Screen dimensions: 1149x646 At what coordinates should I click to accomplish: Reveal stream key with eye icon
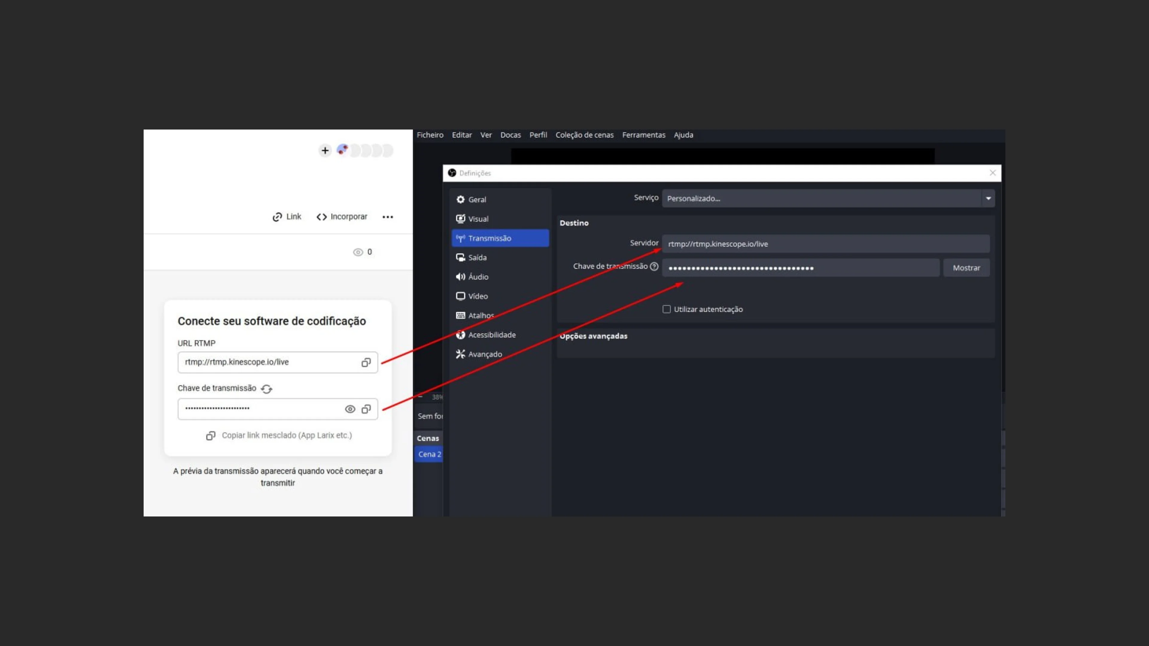[x=350, y=409]
